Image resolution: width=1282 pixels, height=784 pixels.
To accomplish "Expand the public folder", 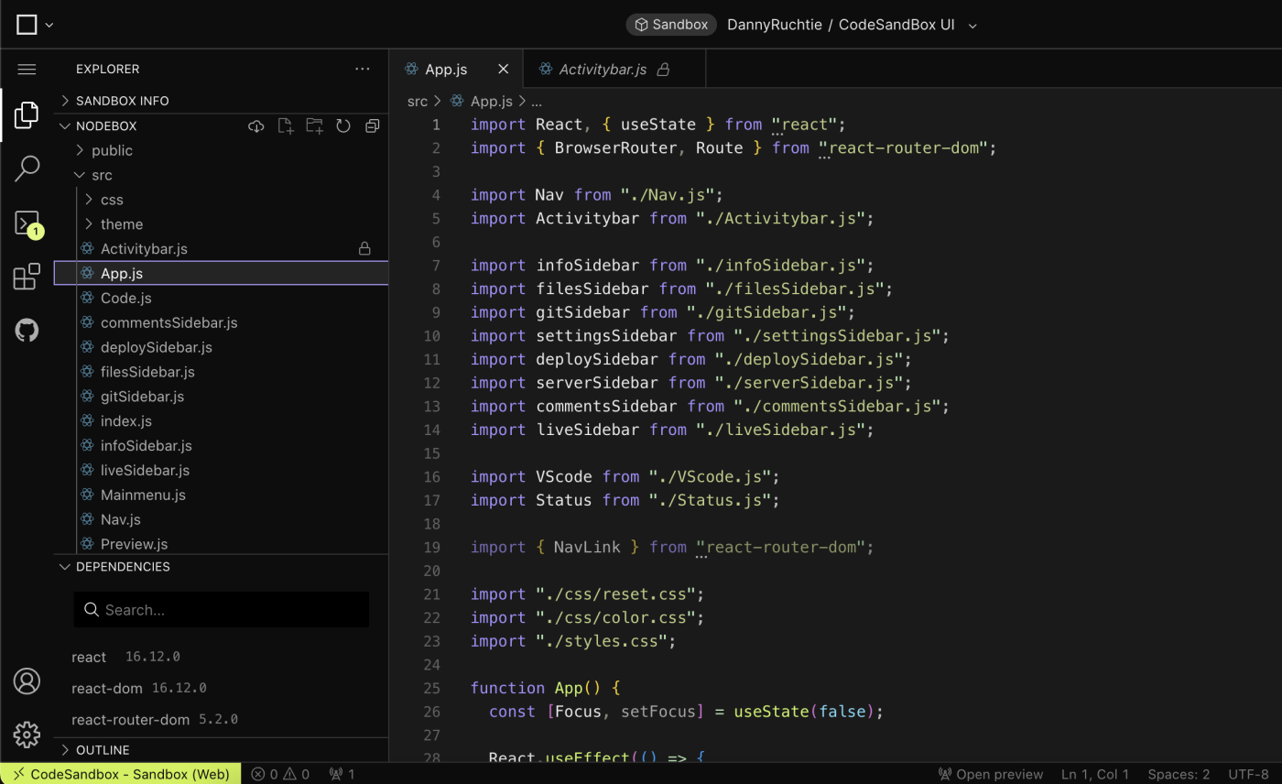I will click(x=112, y=150).
